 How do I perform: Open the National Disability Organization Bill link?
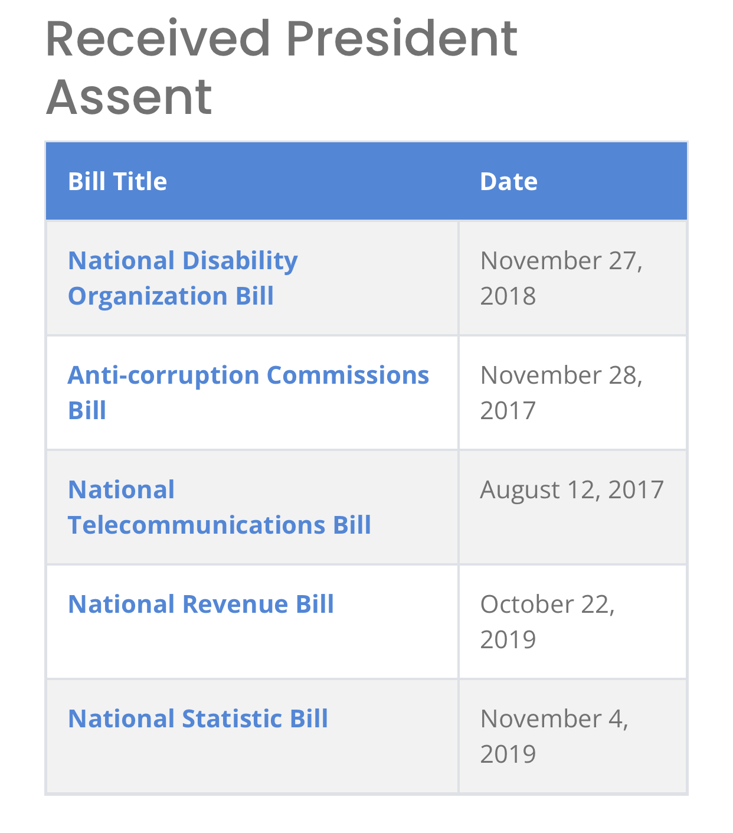pyautogui.click(x=182, y=277)
